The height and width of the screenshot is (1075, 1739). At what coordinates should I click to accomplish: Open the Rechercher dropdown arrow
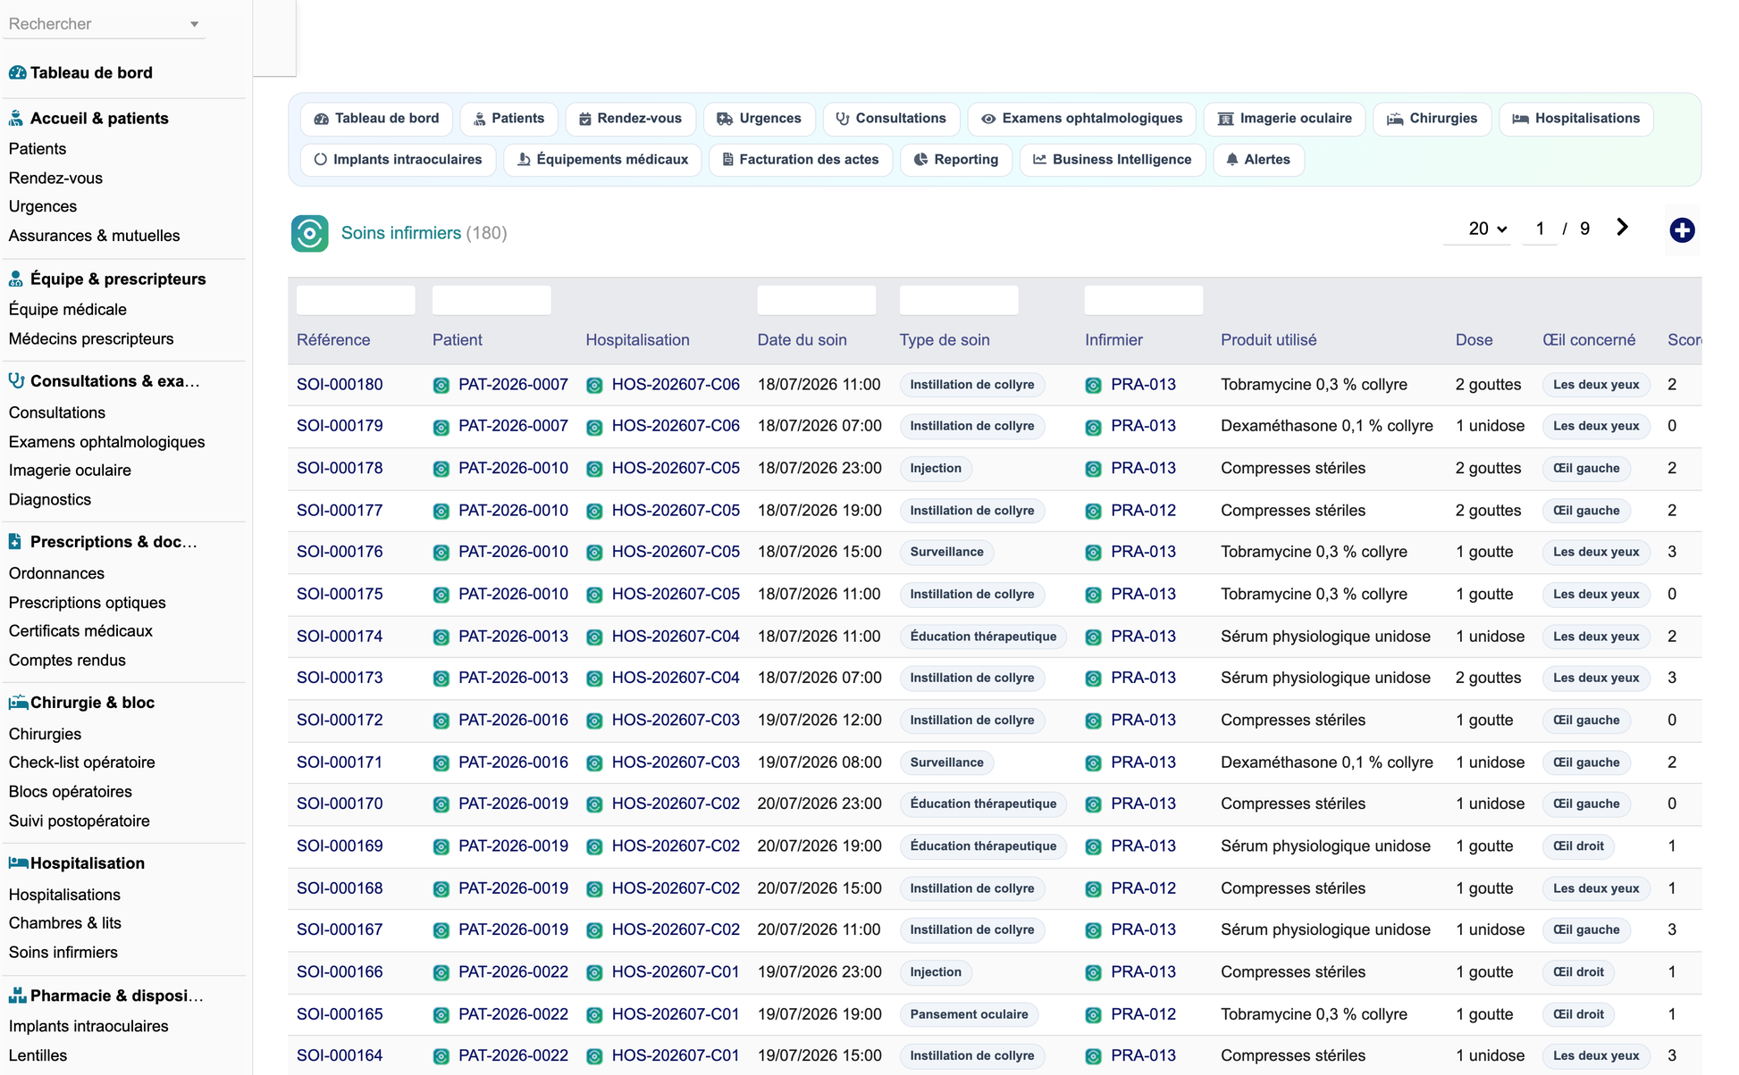coord(194,24)
